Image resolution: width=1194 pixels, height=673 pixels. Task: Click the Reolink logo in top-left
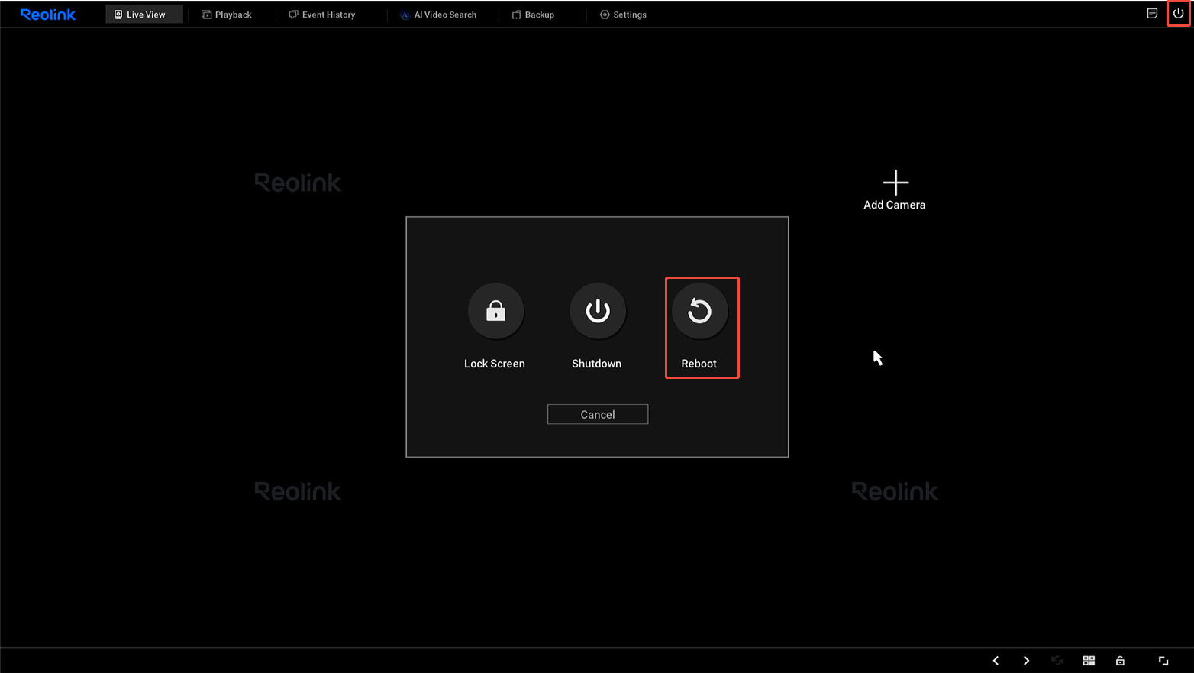click(x=48, y=15)
